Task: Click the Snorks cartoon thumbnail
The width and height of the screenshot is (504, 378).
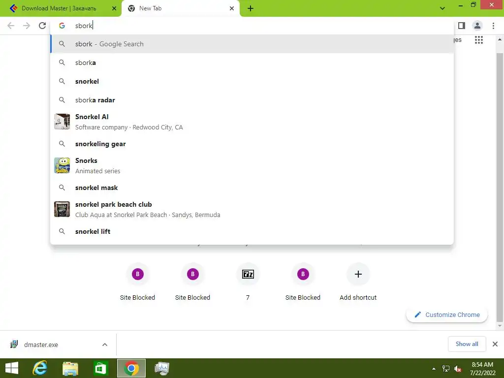Action: pos(62,165)
